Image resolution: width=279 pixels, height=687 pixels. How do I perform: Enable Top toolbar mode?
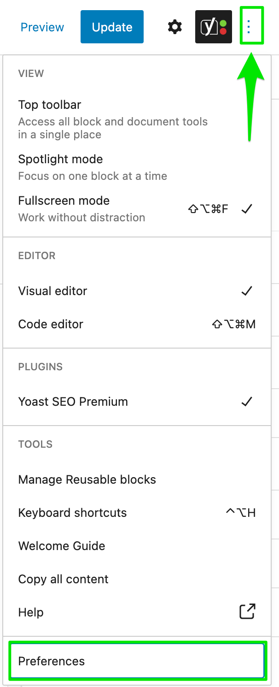[x=50, y=105]
